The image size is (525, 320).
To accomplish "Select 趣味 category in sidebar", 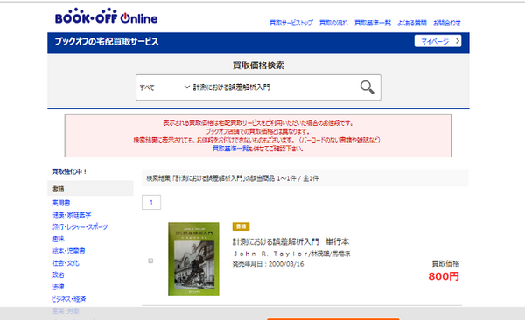I will [x=58, y=239].
